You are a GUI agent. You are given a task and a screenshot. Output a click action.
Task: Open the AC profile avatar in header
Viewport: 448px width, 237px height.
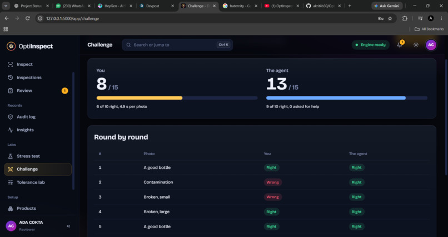pyautogui.click(x=431, y=45)
